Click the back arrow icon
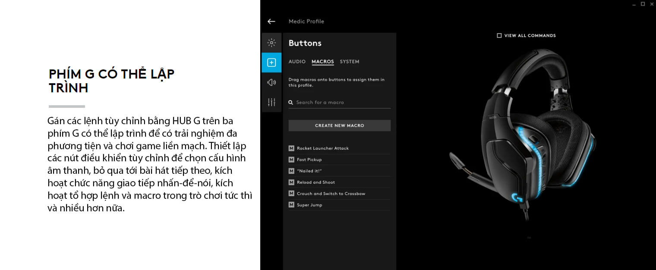656x270 pixels. 271,22
